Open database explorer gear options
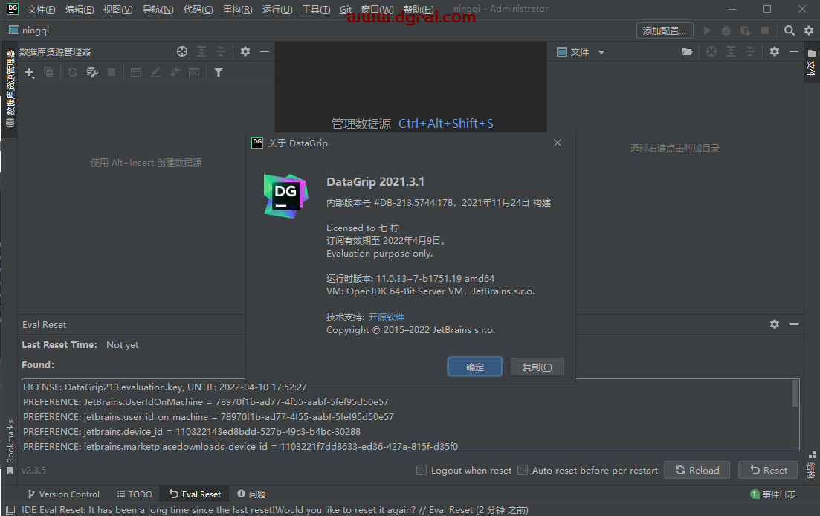Viewport: 820px width, 516px height. (245, 51)
